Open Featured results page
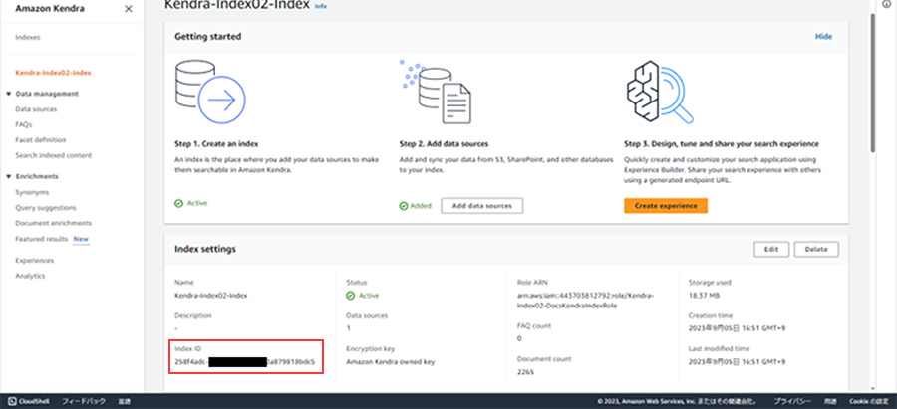 click(x=41, y=239)
